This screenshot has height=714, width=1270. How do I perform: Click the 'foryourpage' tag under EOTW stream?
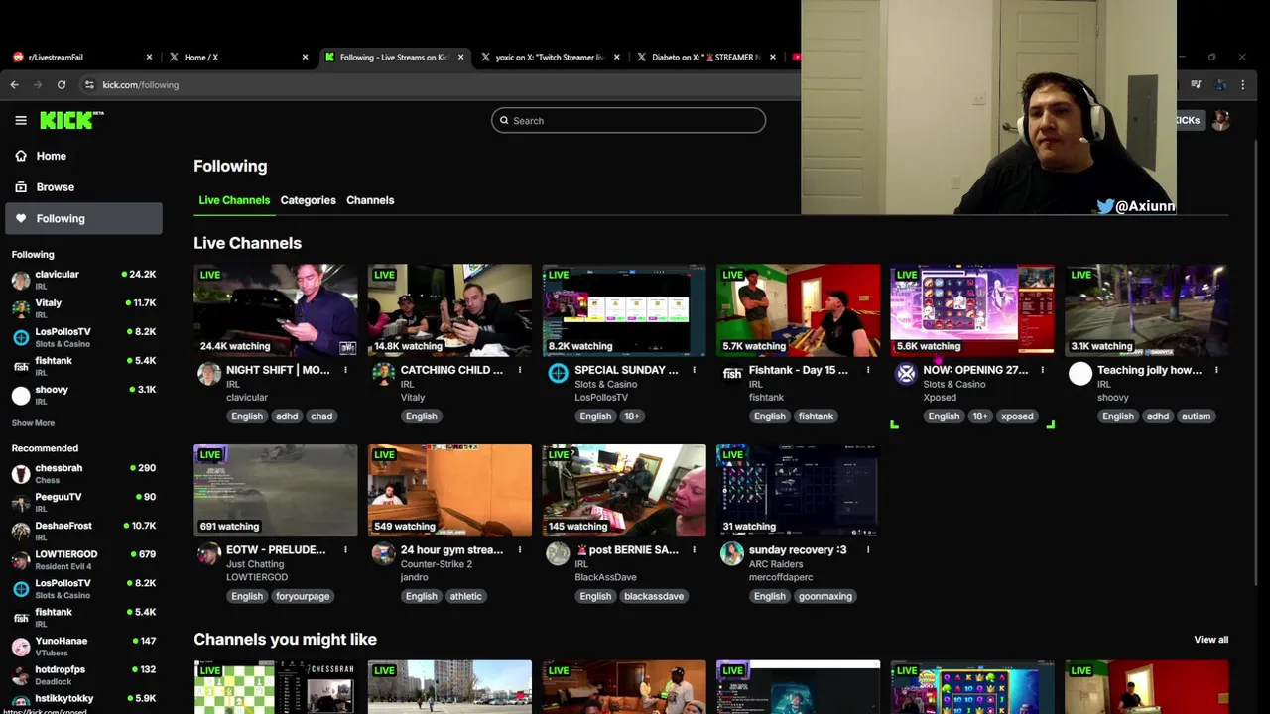pyautogui.click(x=303, y=596)
